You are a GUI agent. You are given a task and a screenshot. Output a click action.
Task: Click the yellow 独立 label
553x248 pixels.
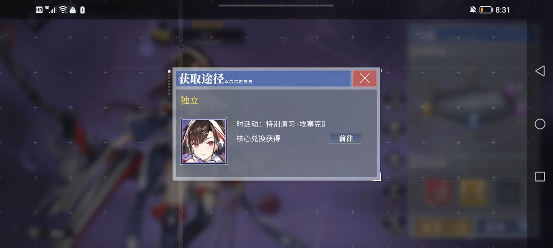(189, 101)
